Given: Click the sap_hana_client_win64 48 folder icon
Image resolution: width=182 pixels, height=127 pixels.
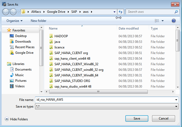Looking at the screenshot, I should (x=51, y=58).
